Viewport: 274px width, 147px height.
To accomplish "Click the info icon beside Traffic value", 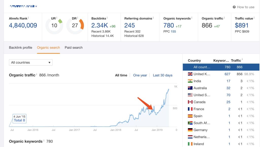I will 254,18.
